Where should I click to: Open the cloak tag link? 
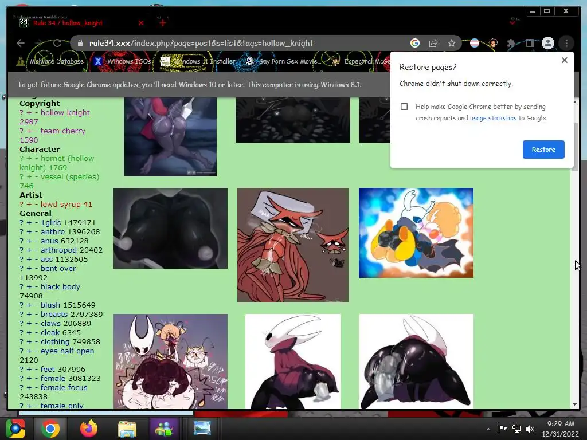(x=50, y=333)
